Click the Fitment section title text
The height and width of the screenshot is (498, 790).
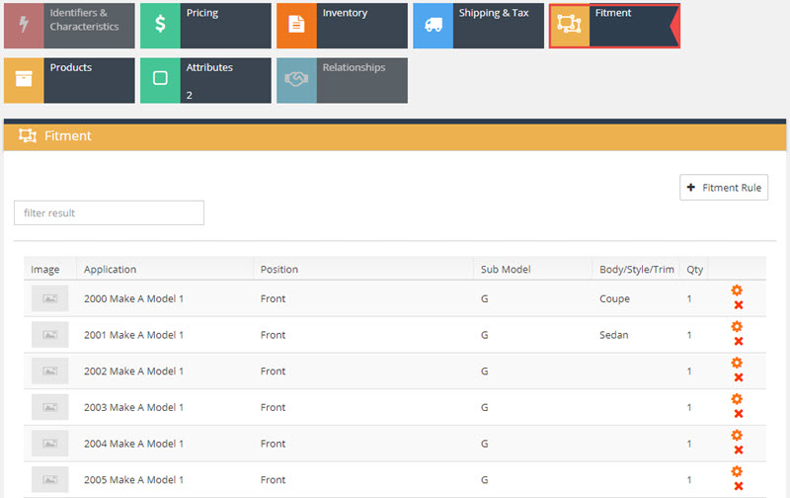67,135
